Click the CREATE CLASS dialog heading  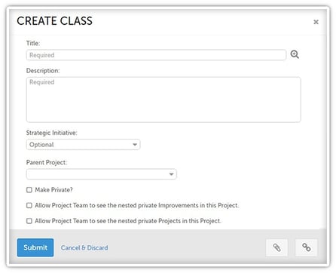54,21
